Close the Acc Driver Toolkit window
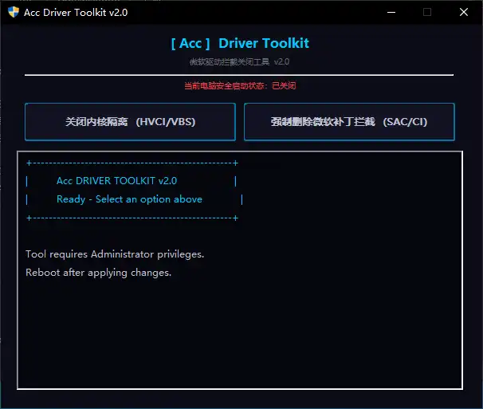483x409 pixels. (x=464, y=12)
